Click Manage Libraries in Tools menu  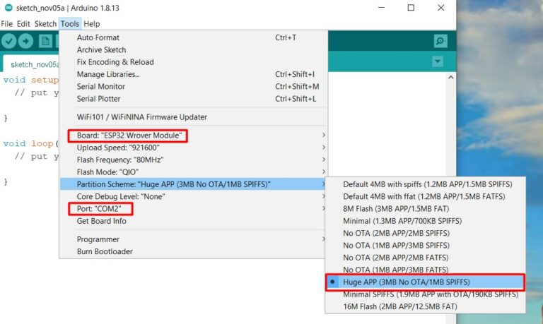coord(108,74)
